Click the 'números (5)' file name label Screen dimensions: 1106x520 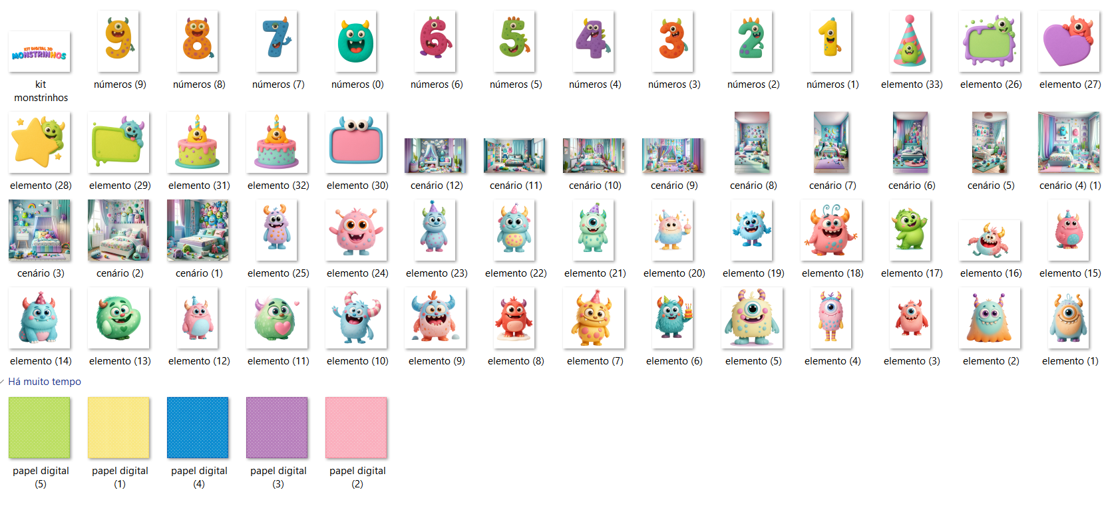(516, 84)
